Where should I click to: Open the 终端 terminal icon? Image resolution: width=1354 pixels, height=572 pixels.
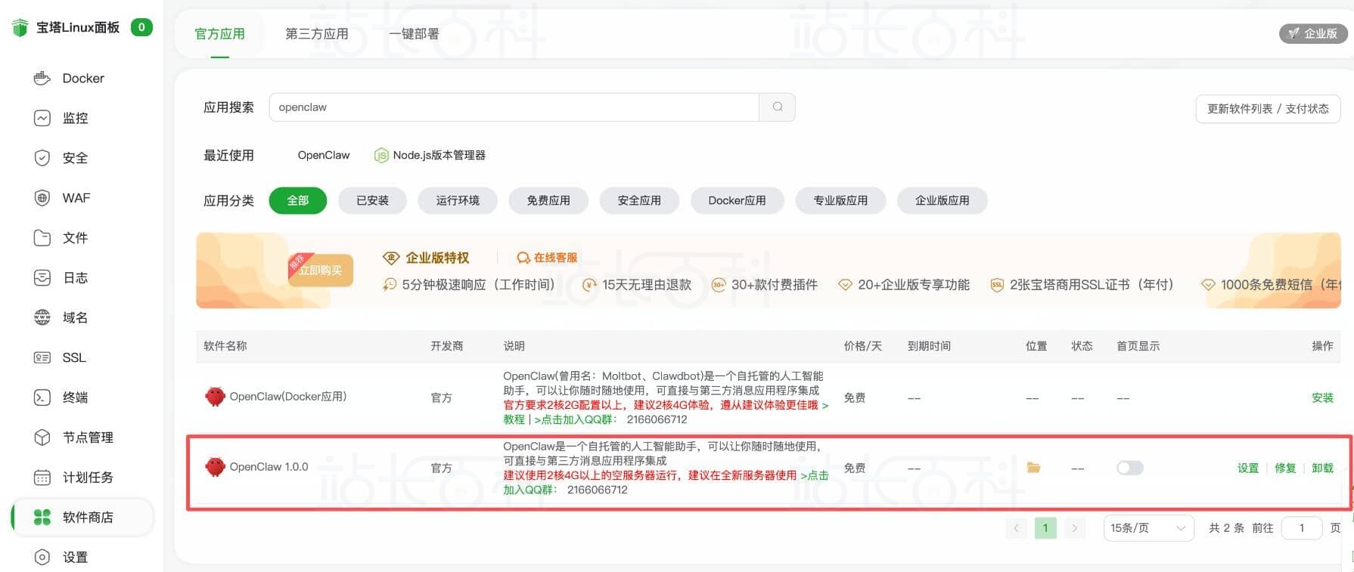42,397
